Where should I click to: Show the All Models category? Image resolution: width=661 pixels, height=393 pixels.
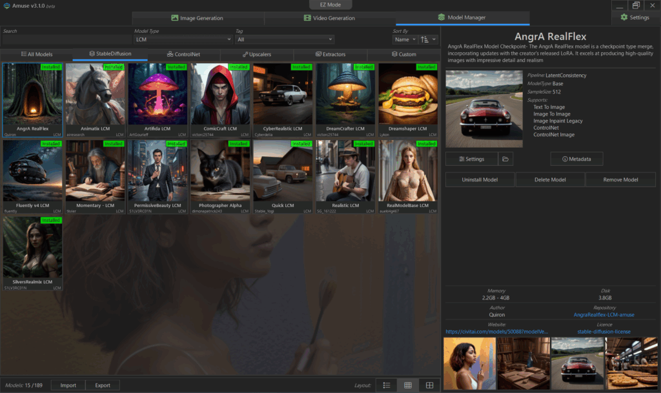pos(37,54)
